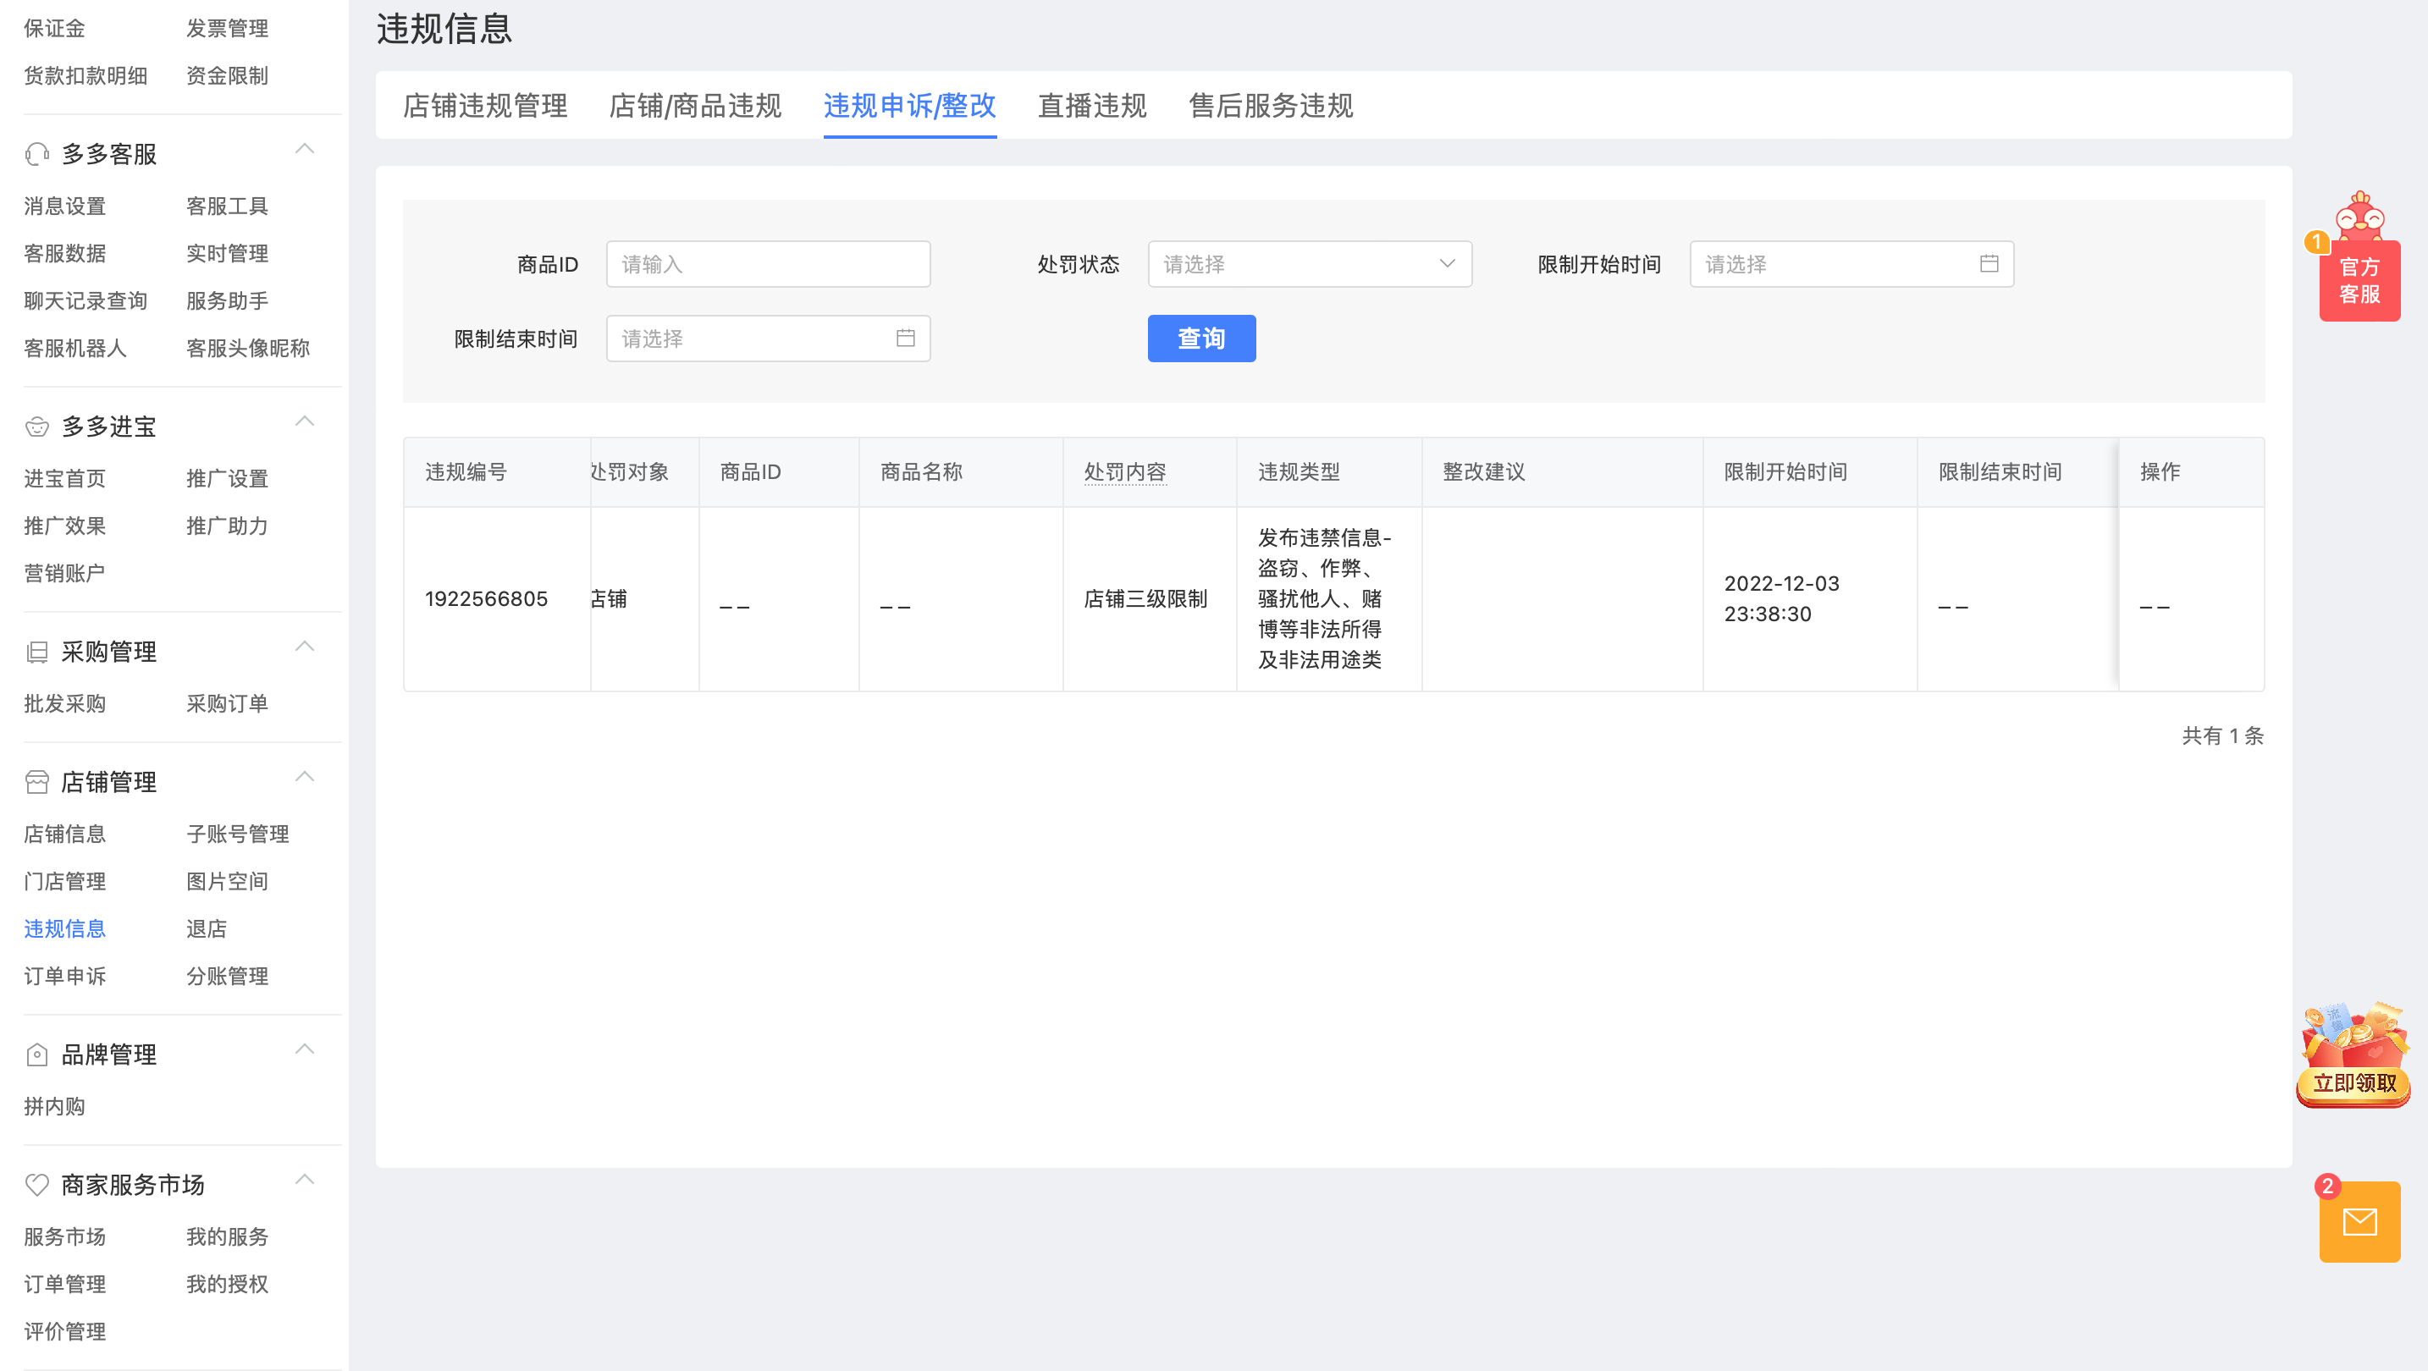Open 实时管理 in sidebar
This screenshot has width=2428, height=1371.
pyautogui.click(x=227, y=254)
